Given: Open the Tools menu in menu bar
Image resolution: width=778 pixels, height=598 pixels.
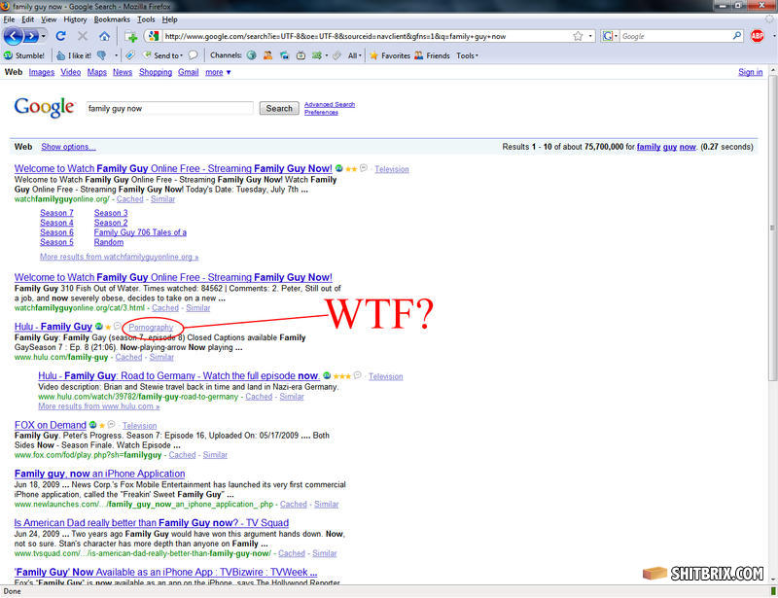Looking at the screenshot, I should point(146,19).
